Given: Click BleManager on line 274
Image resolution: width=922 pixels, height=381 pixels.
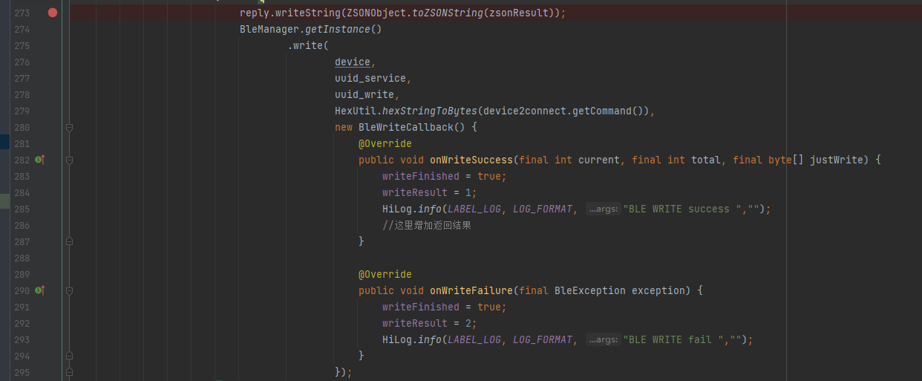Looking at the screenshot, I should click(x=269, y=29).
